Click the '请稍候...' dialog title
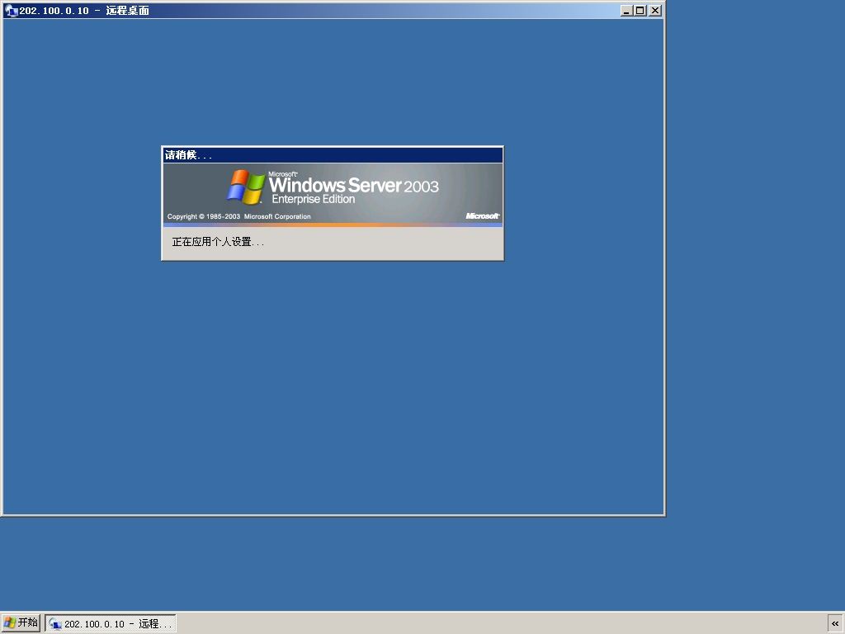This screenshot has width=845, height=634. pyautogui.click(x=188, y=155)
